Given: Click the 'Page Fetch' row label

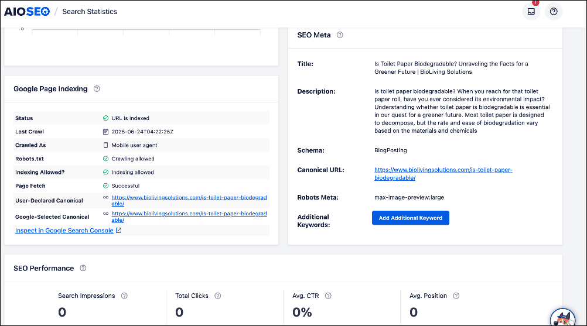Looking at the screenshot, I should [30, 186].
